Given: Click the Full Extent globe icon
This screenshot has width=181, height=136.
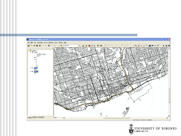Looking at the screenshot, I should [x=150, y=46].
